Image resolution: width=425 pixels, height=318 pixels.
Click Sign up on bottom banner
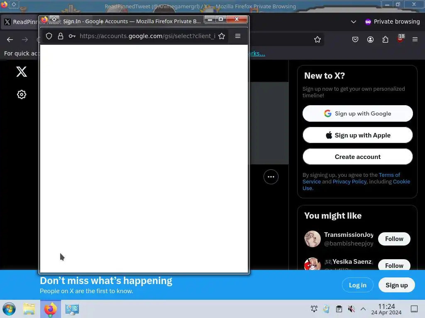pyautogui.click(x=396, y=285)
